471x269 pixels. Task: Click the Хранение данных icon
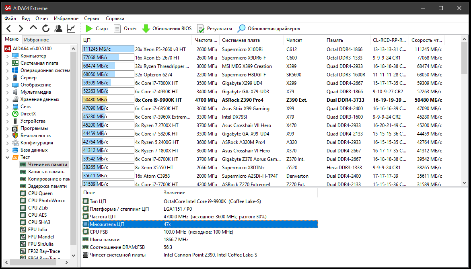click(15, 99)
